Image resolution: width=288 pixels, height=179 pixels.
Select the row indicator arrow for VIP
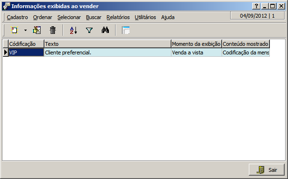click(x=6, y=53)
